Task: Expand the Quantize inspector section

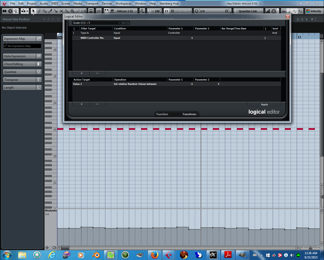Action: pyautogui.click(x=22, y=72)
